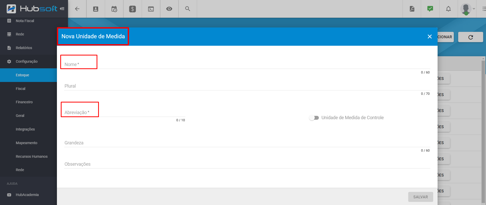Open the client contact card icon
Screen dimensions: 486x205
(x=96, y=9)
